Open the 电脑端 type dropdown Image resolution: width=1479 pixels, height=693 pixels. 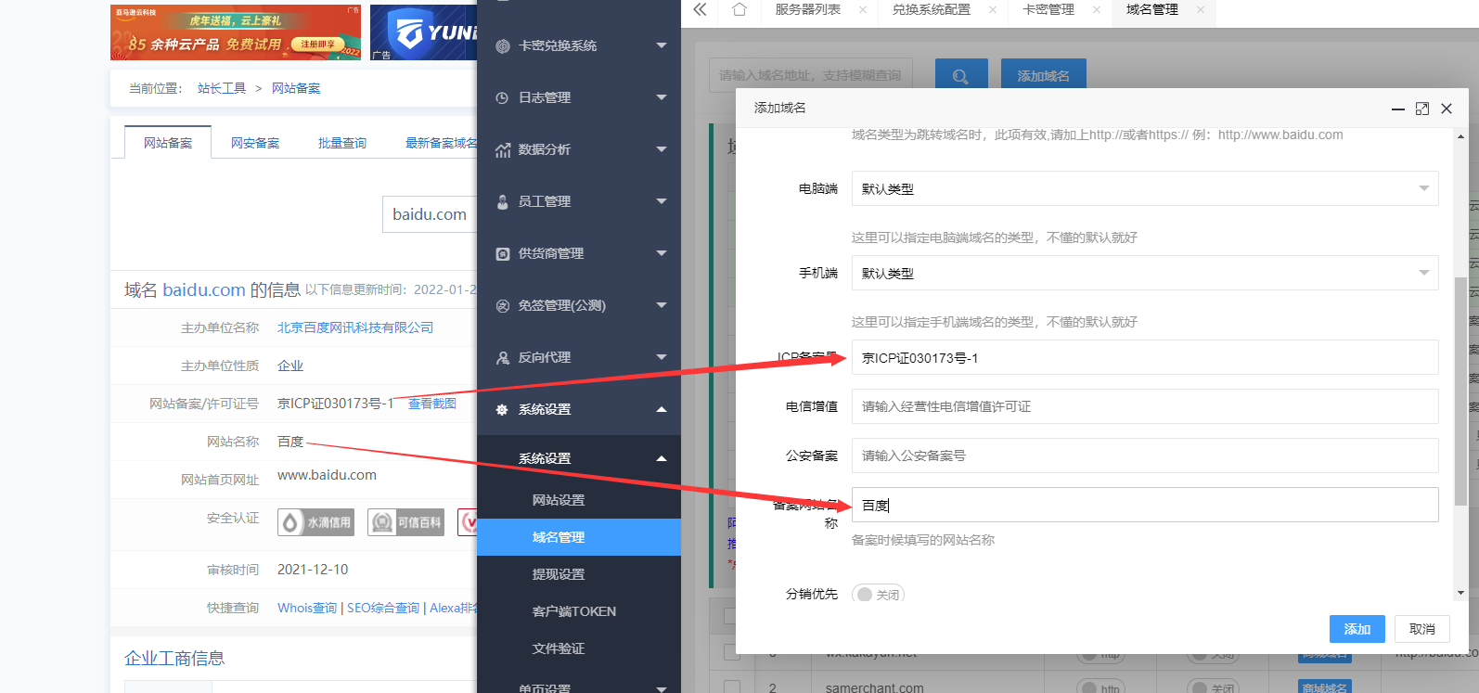pos(1145,188)
